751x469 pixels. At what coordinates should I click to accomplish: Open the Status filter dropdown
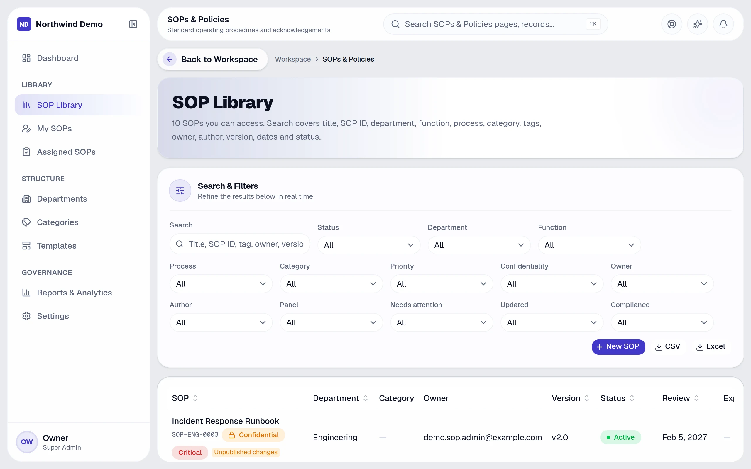[x=369, y=245]
